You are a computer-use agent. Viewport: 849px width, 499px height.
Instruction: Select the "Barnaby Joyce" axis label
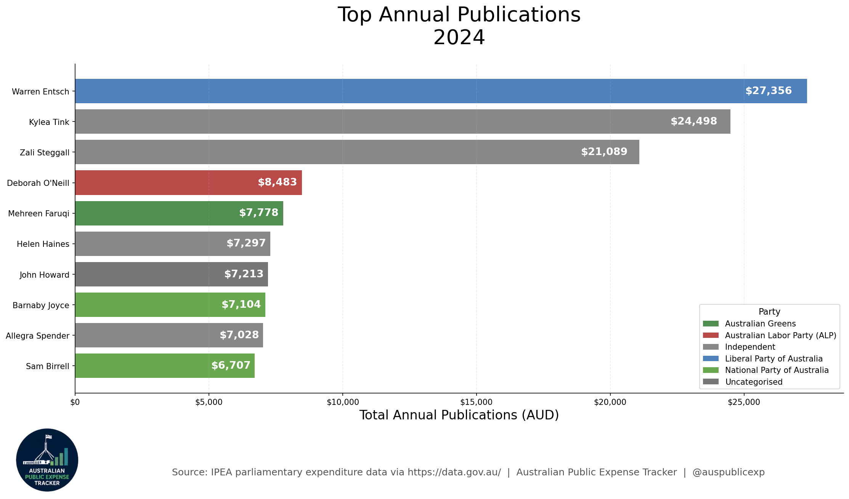tap(41, 305)
